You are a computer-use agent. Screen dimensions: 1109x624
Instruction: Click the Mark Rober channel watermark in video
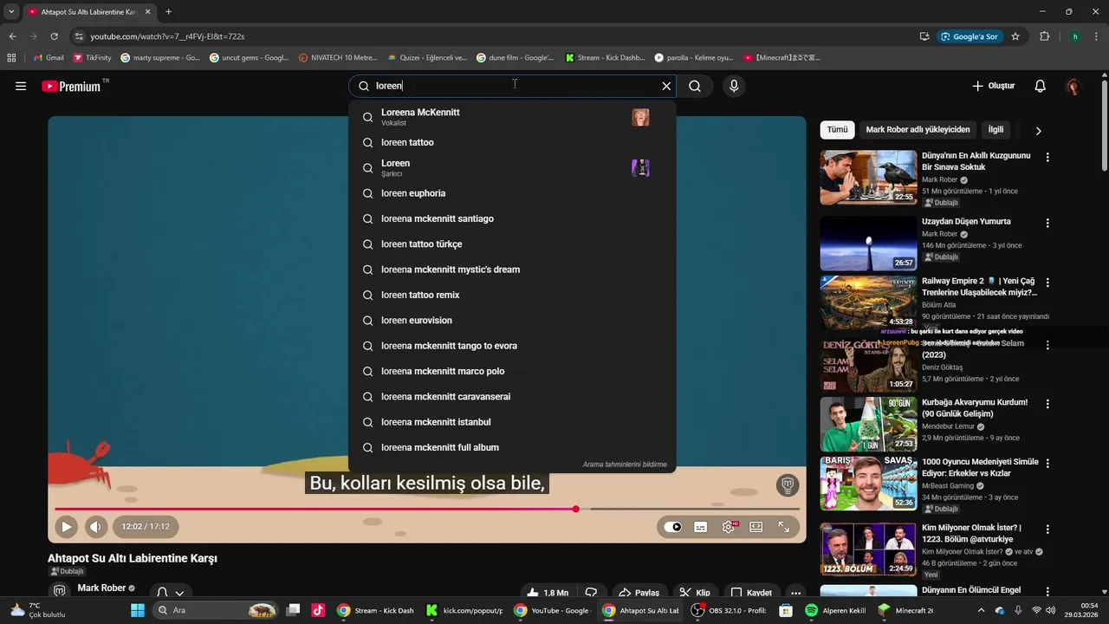pos(787,484)
